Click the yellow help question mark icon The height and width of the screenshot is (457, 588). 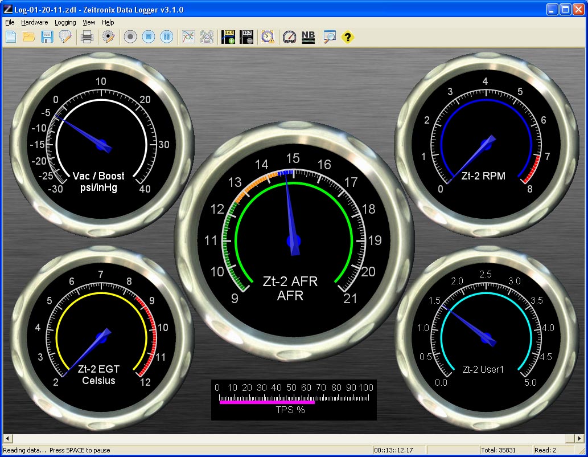point(347,37)
